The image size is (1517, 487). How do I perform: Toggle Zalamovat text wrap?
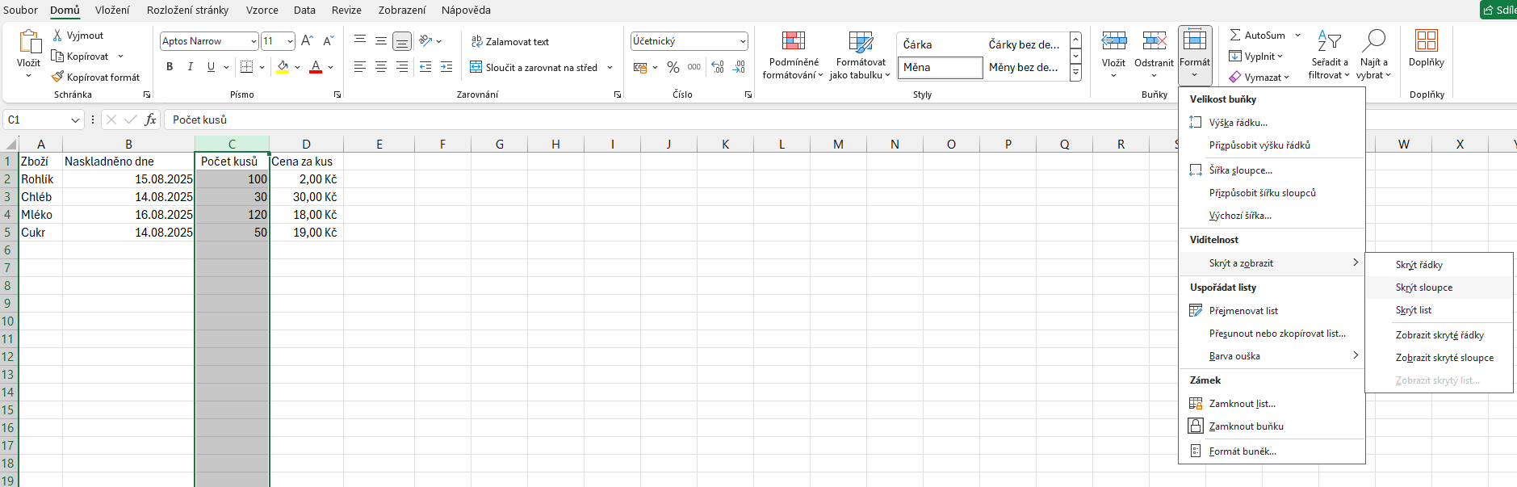tap(510, 42)
